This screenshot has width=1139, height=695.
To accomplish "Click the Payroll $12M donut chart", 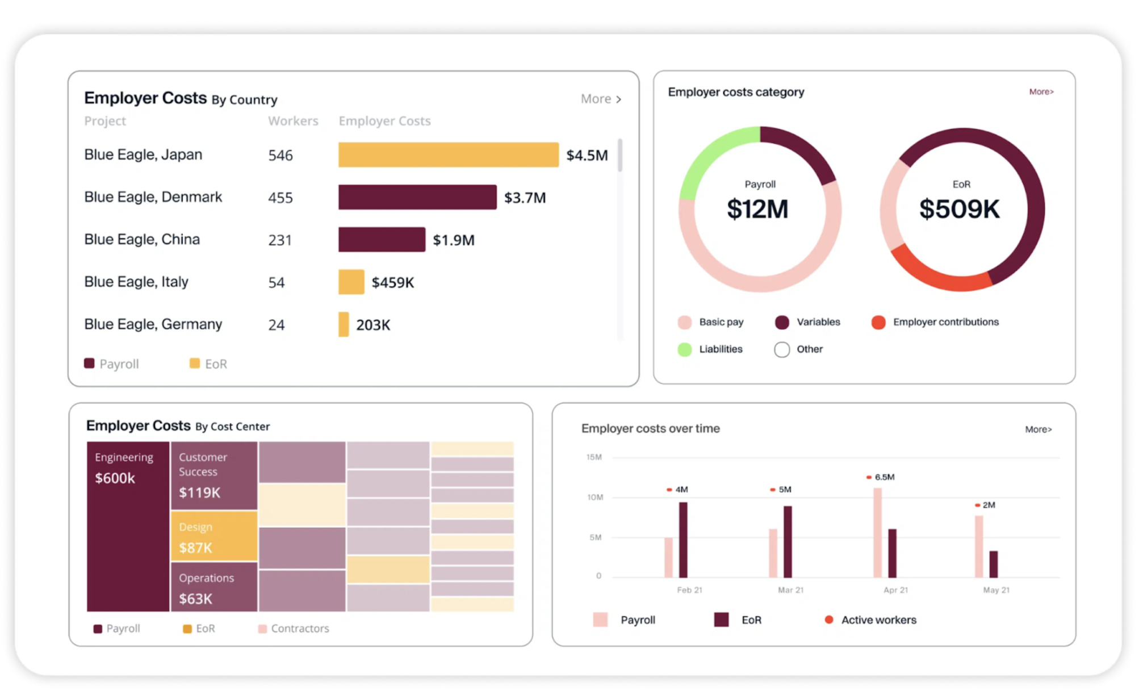I will [x=760, y=209].
